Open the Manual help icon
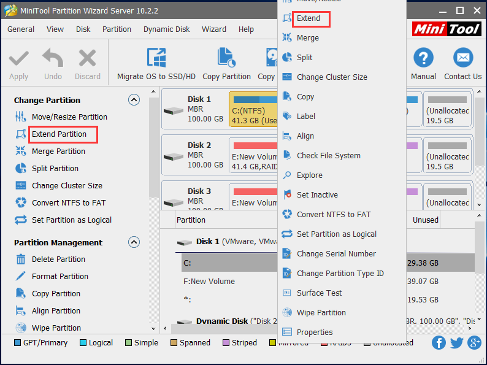 [x=423, y=58]
